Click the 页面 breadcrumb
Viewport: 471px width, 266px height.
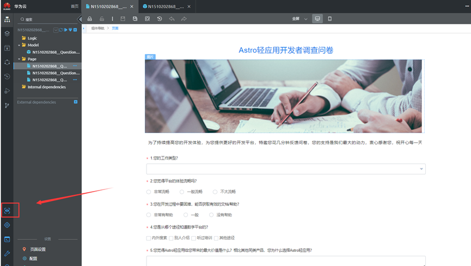[115, 28]
